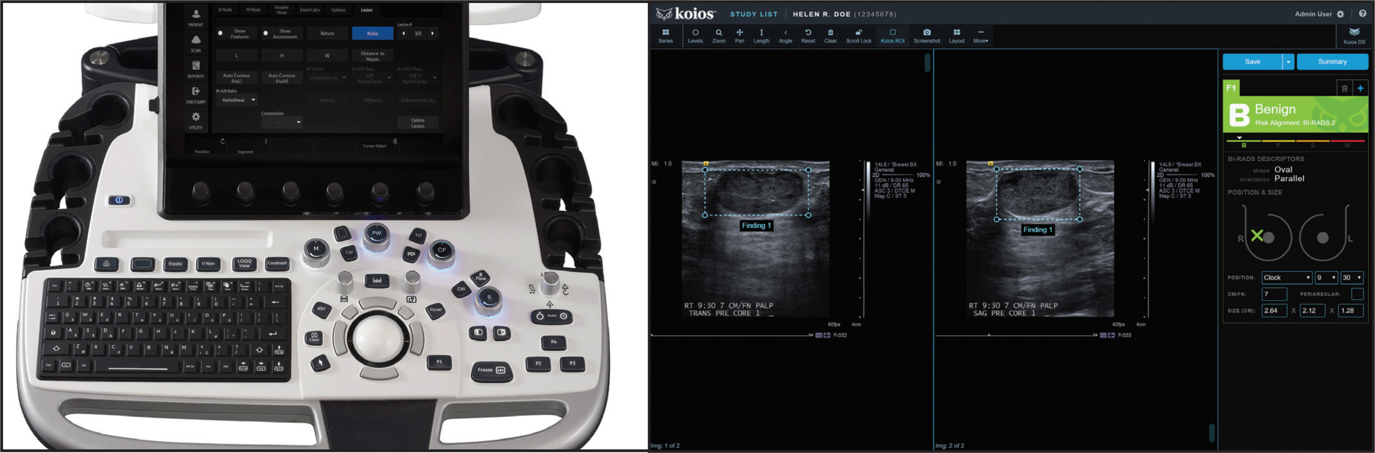Delete finding F1 with the trash icon
The image size is (1375, 453).
(1345, 88)
